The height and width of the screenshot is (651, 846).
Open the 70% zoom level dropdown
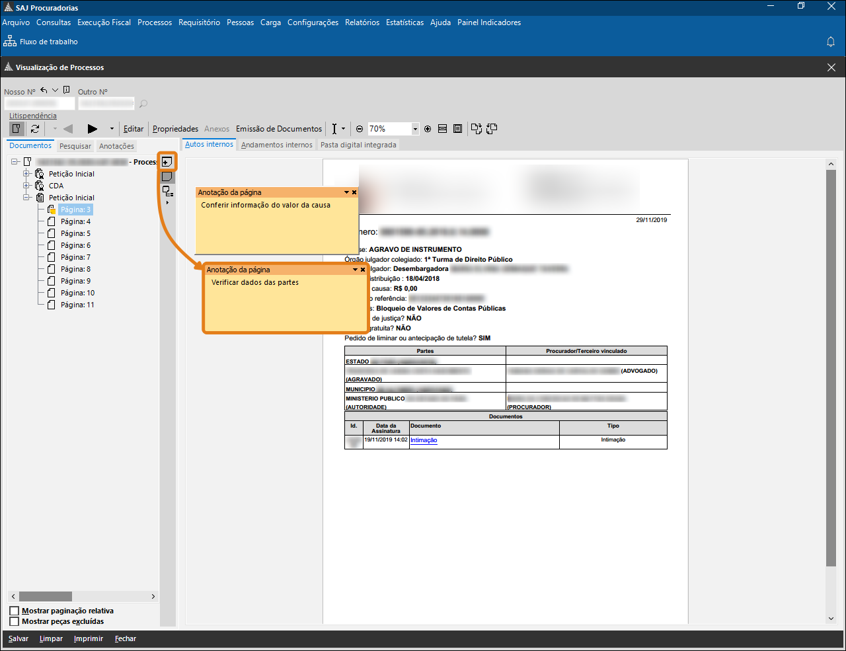coord(415,129)
